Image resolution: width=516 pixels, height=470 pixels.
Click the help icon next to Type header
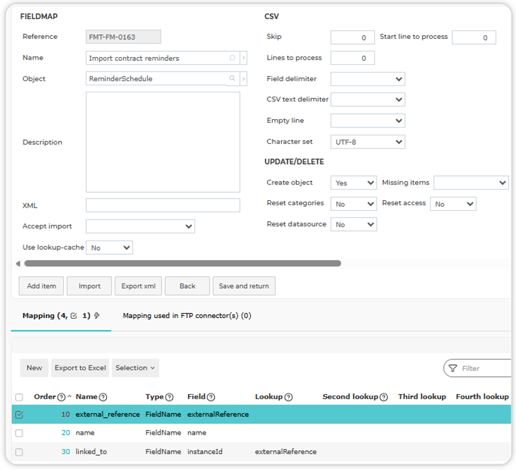click(170, 397)
